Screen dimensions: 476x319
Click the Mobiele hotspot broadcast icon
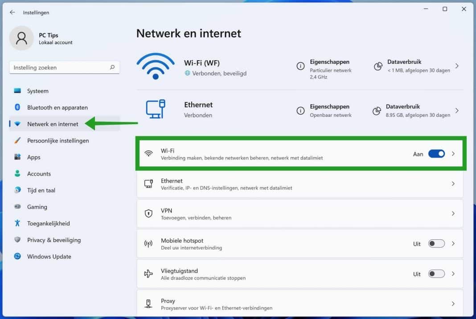[149, 244]
